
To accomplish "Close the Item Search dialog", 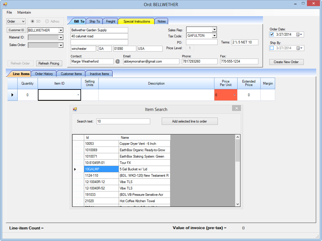I will (236, 108).
